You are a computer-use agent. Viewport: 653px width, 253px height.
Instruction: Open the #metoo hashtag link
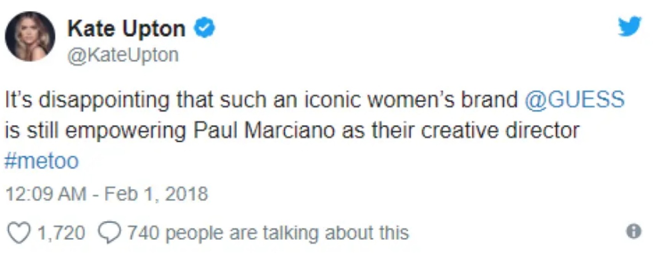point(42,161)
